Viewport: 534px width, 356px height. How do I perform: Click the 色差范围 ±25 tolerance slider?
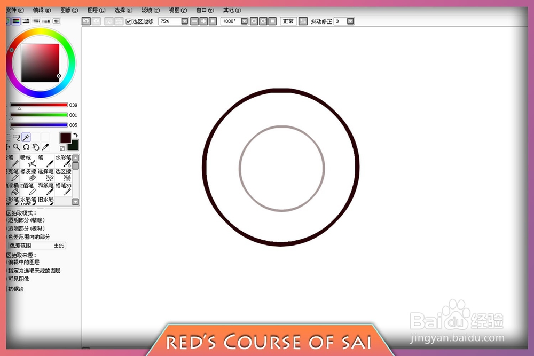[37, 246]
